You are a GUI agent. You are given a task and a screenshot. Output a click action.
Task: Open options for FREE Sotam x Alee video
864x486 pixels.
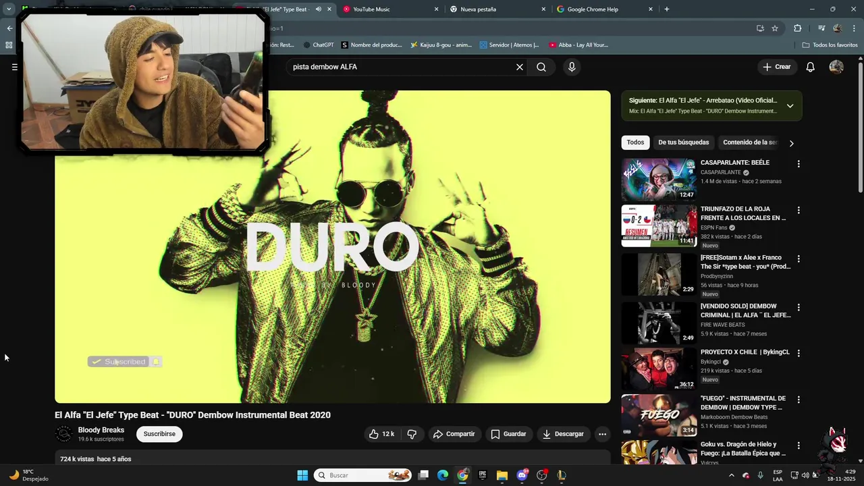click(x=799, y=259)
